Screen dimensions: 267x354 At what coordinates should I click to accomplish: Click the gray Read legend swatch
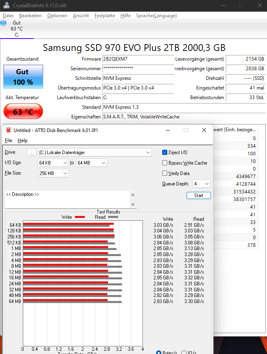113,217
